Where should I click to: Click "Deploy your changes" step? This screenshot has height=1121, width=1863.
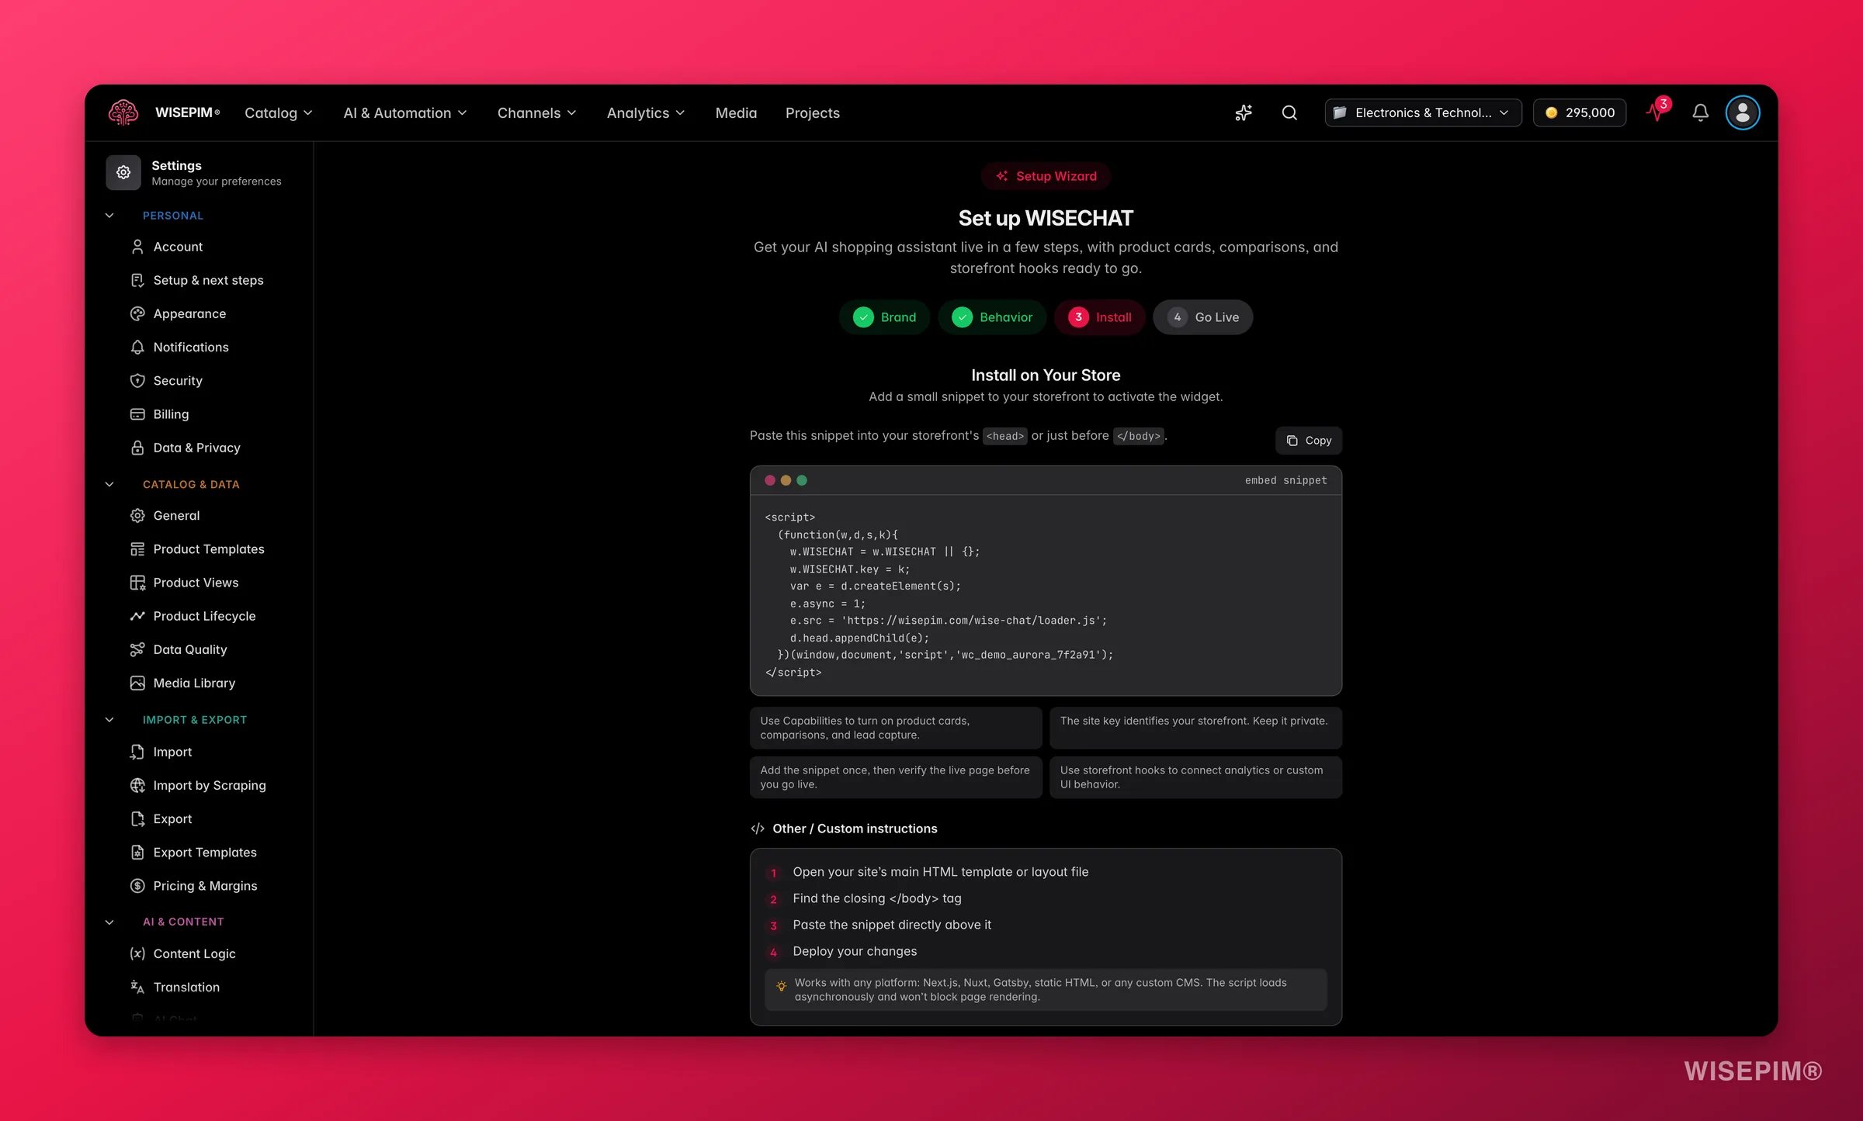click(855, 951)
